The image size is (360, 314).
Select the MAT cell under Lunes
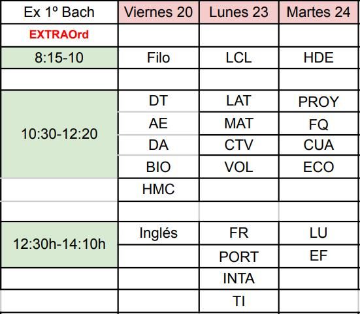coord(239,123)
